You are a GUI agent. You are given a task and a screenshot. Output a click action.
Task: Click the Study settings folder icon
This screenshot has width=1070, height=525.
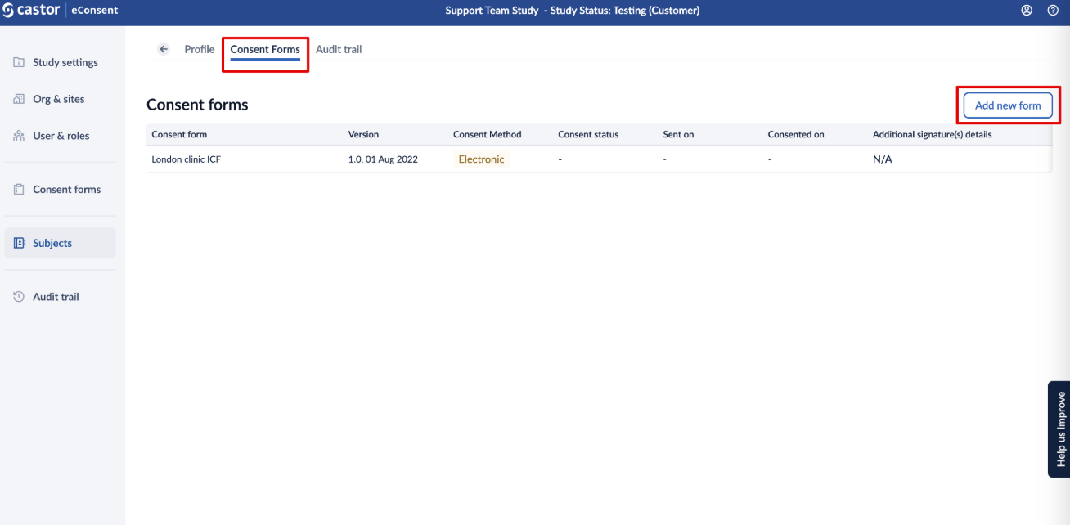19,63
